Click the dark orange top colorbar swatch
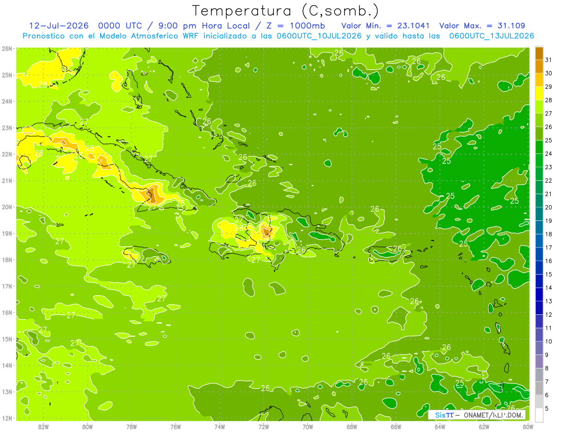 coord(539,53)
